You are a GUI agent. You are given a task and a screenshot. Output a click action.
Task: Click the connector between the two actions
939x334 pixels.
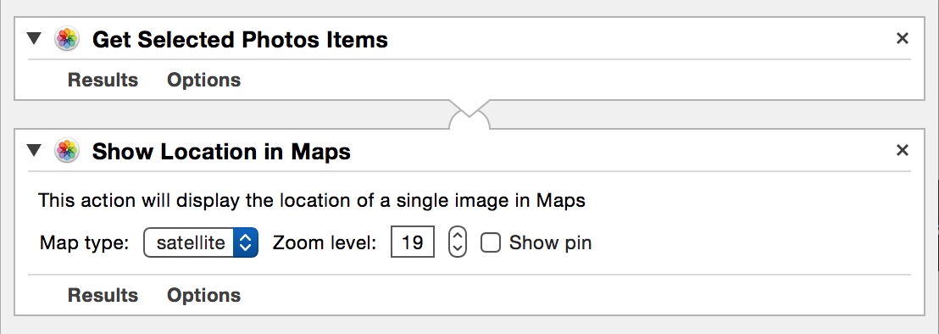[x=470, y=115]
